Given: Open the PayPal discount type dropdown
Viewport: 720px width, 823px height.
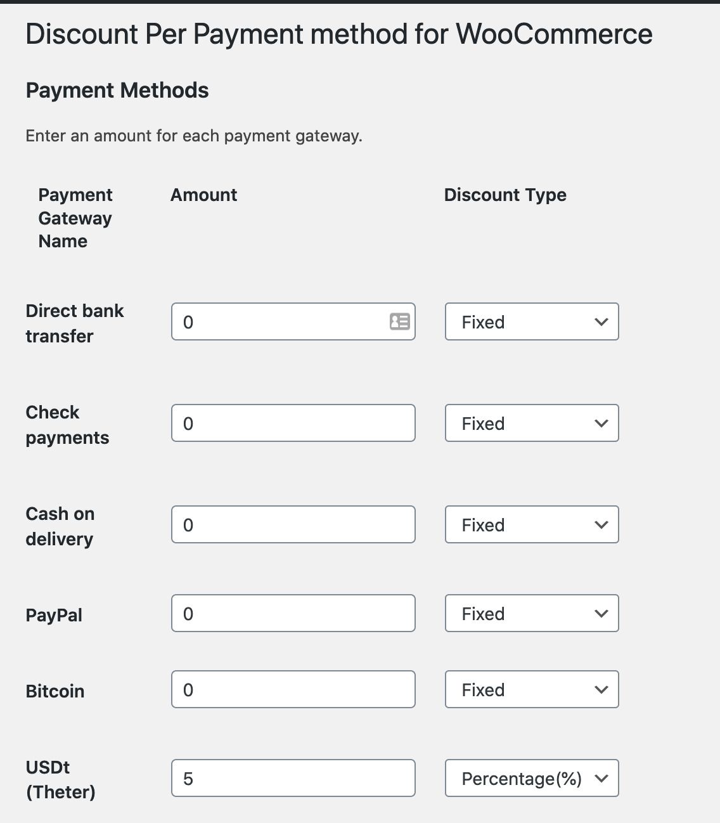Looking at the screenshot, I should pos(531,613).
